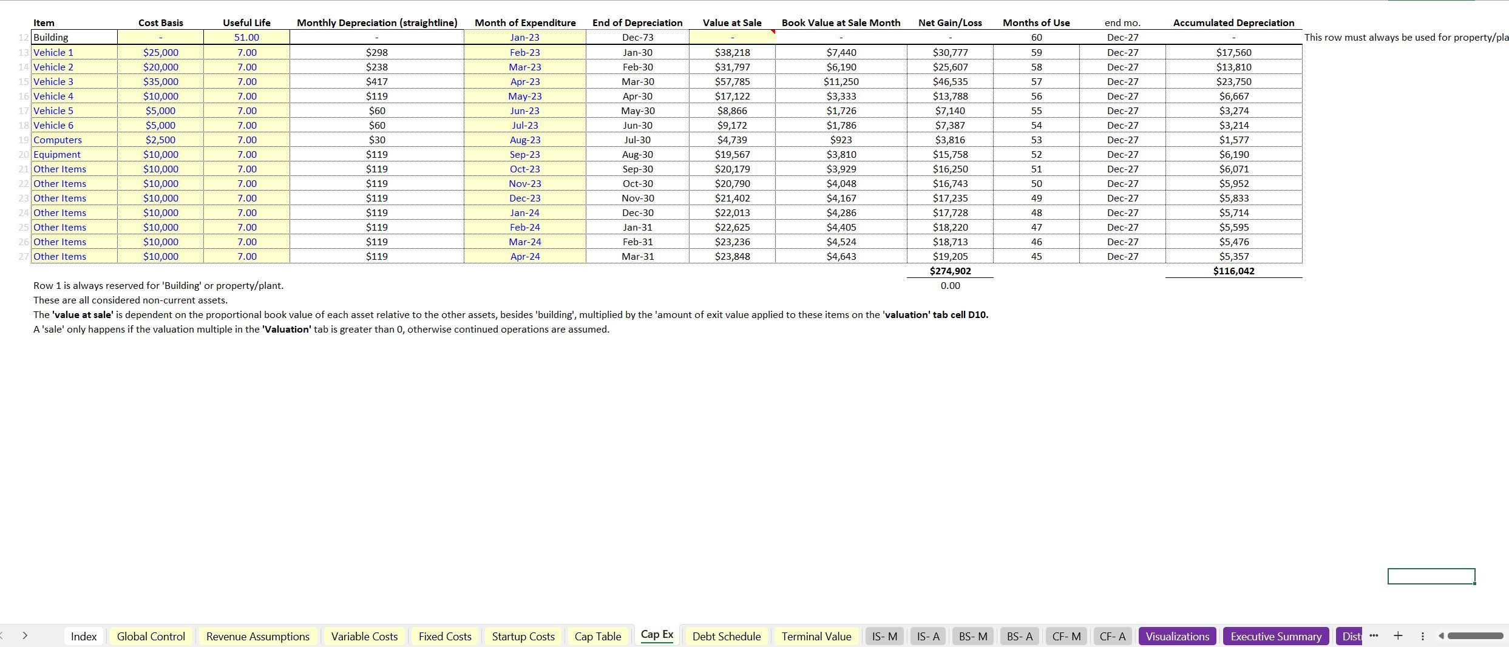The image size is (1509, 647).
Task: Click the Net Gain/Loss header
Action: coord(950,22)
